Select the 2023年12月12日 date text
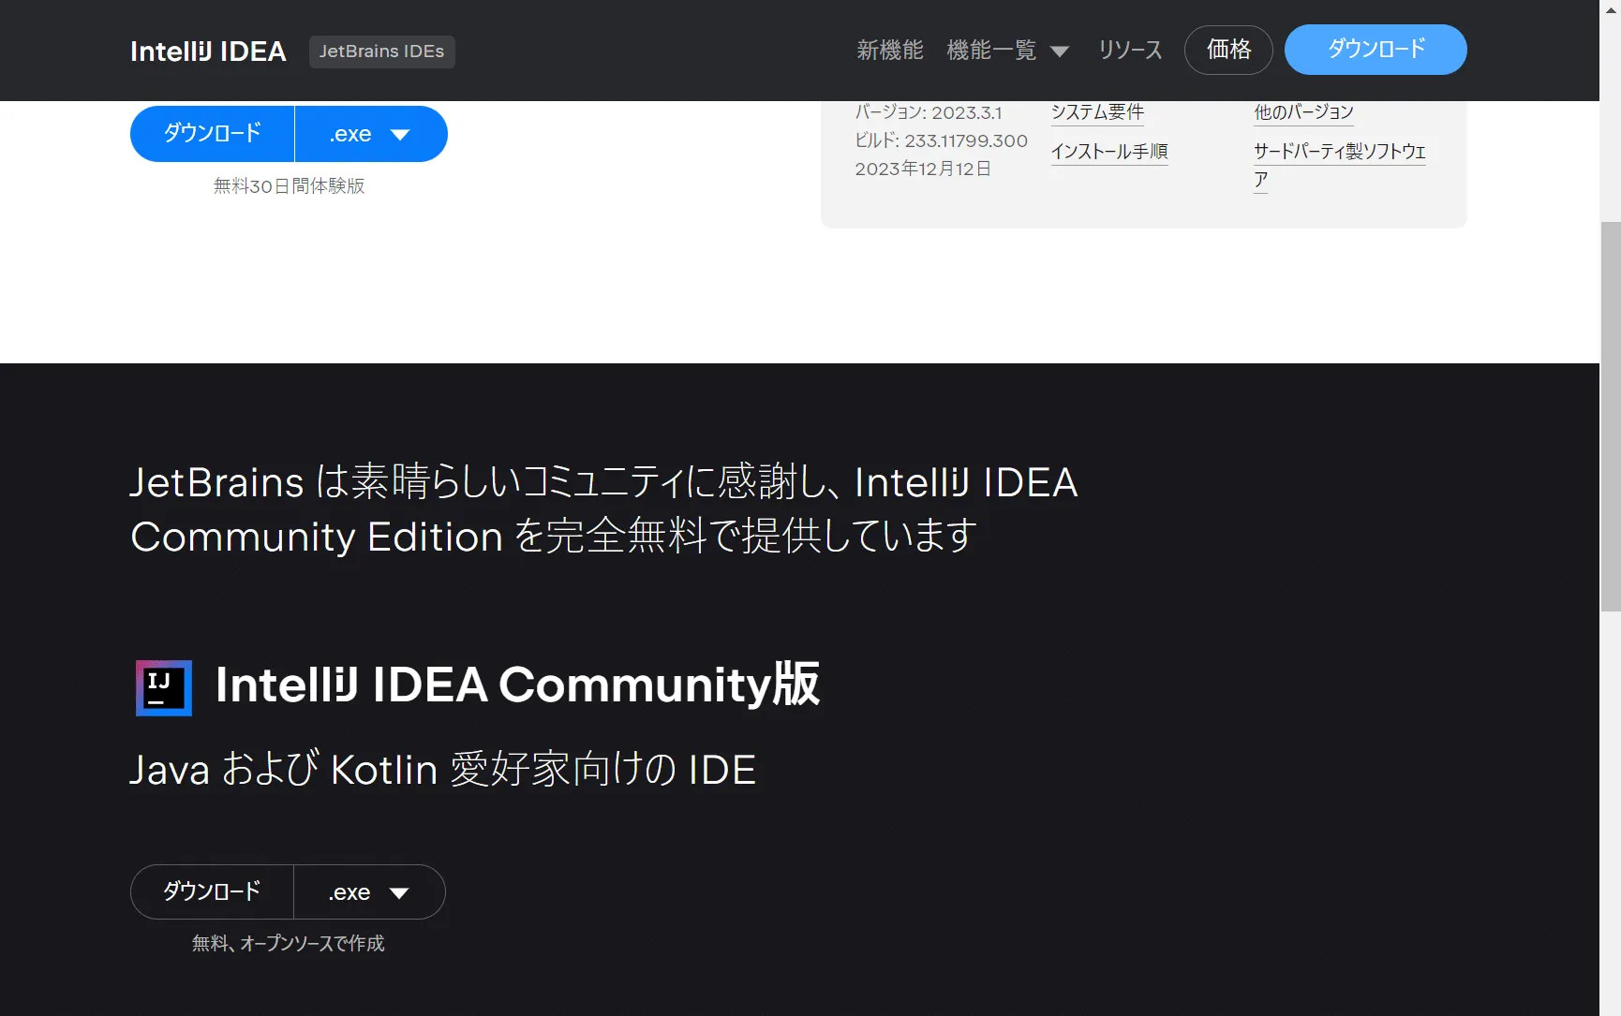This screenshot has width=1621, height=1016. tap(923, 169)
